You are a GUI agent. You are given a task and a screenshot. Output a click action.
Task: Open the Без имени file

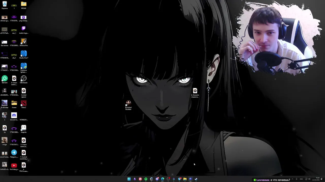[x=5, y=43]
